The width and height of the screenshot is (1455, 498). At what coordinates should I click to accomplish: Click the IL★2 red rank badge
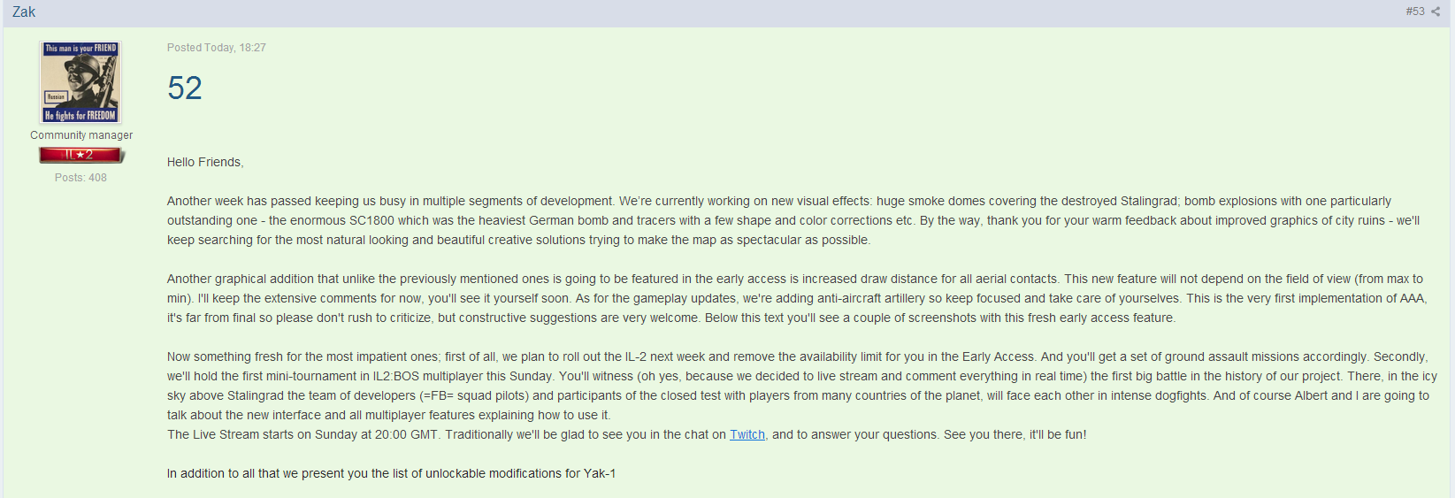tap(81, 156)
